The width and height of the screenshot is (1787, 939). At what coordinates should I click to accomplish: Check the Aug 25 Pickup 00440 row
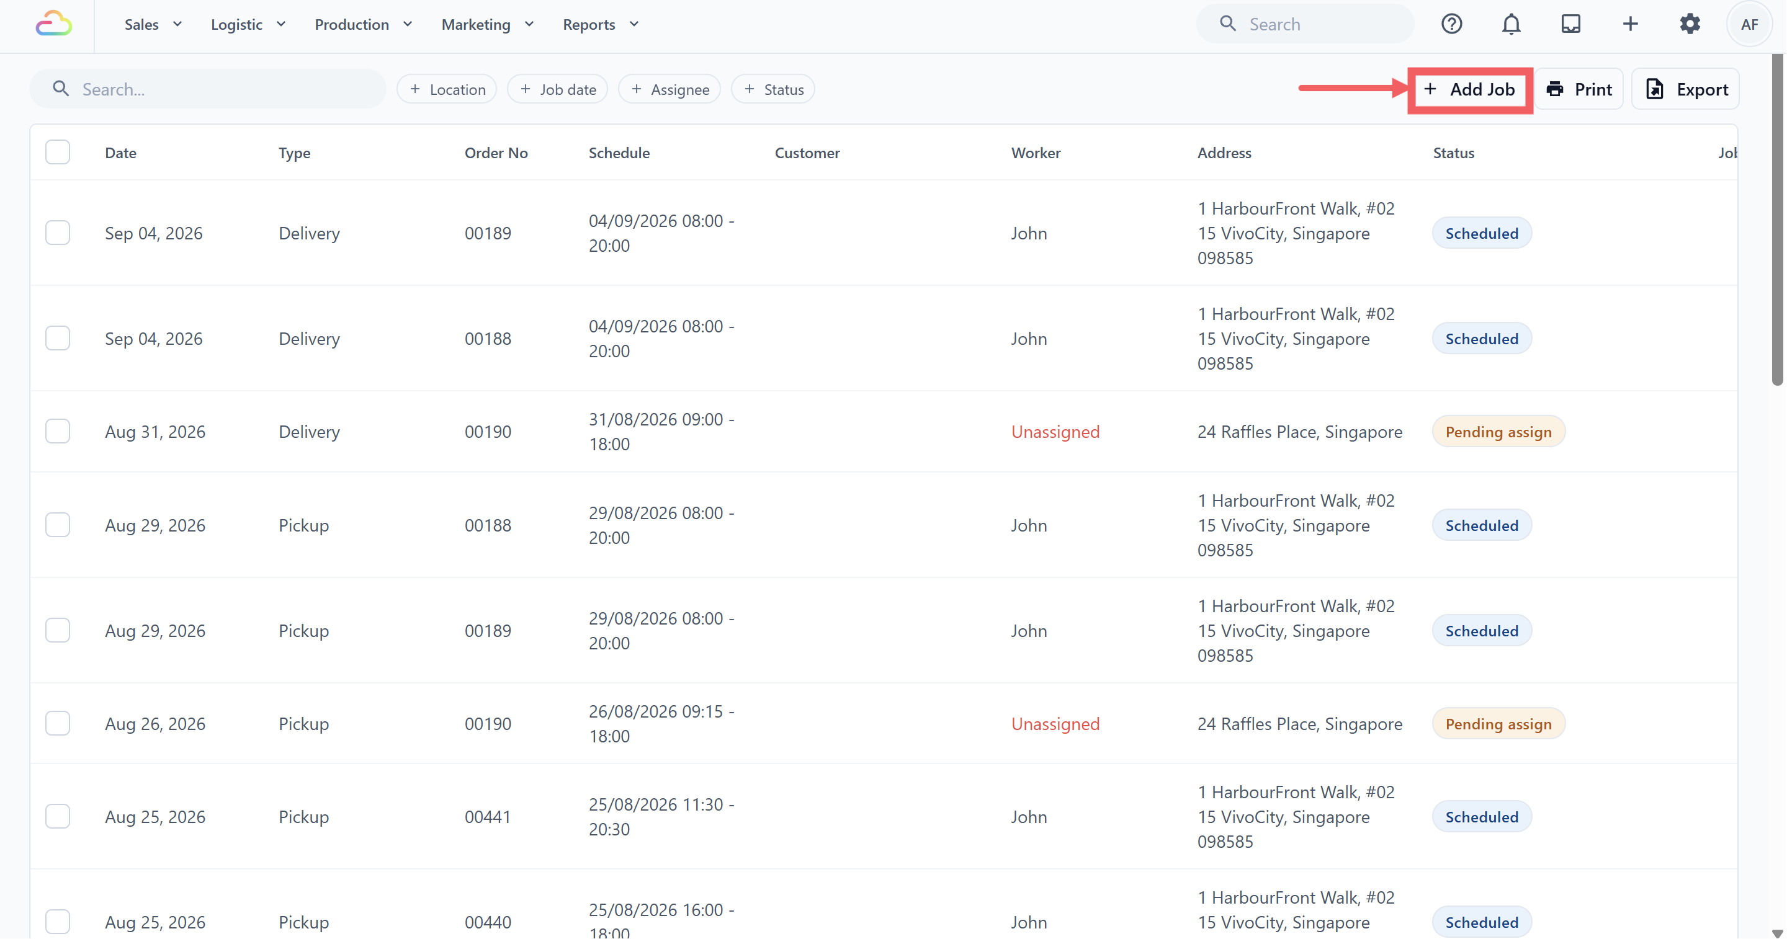point(58,922)
